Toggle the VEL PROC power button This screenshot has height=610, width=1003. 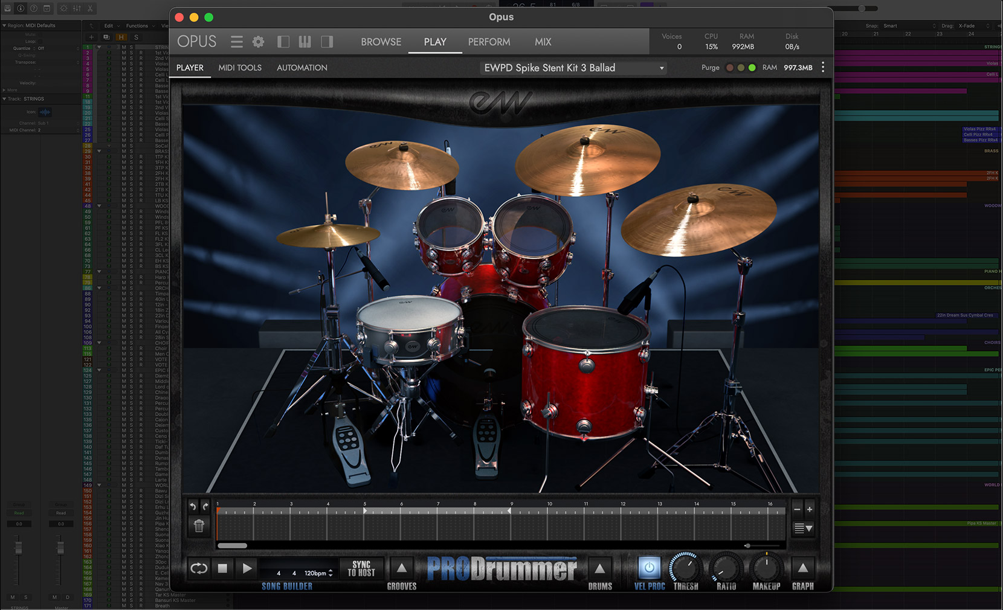(649, 568)
